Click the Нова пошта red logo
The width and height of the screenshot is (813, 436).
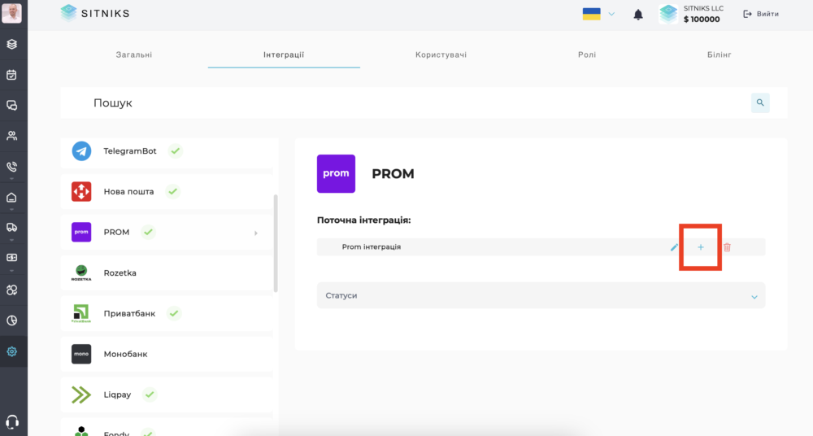click(x=81, y=191)
